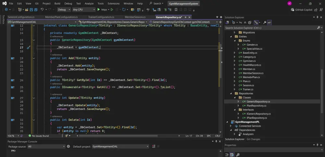This screenshot has height=157, width=325.
Task: Toggle auto-hide pin on Package Manager Console
Action: [216, 141]
